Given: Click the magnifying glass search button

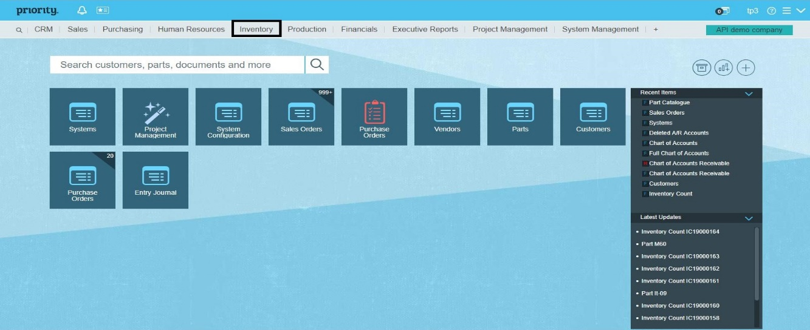Looking at the screenshot, I should pos(317,65).
